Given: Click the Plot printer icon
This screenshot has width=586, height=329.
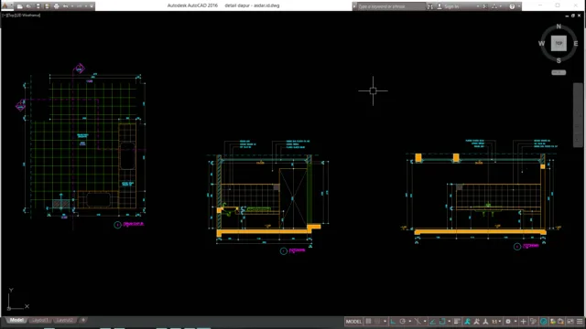Looking at the screenshot, I should tap(57, 6).
